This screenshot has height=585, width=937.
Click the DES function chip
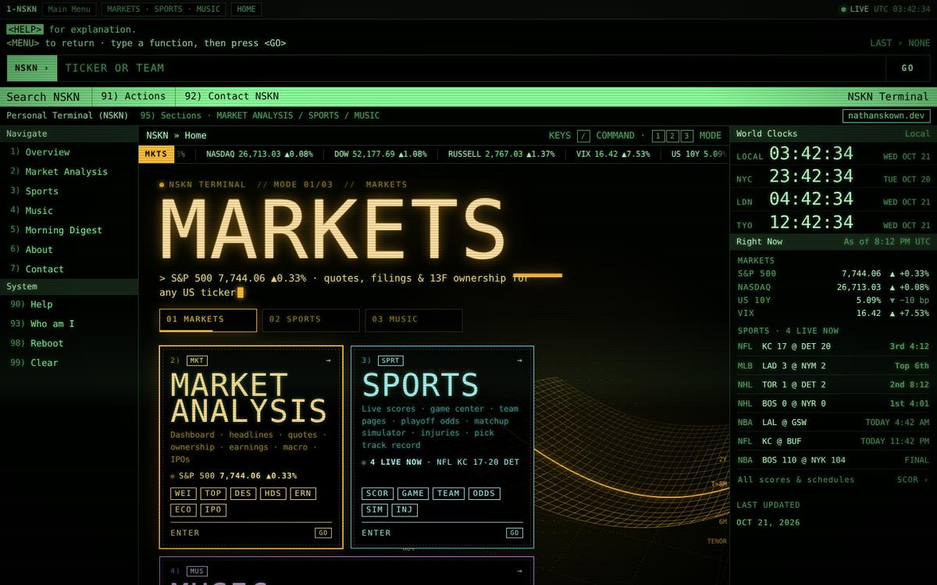coord(243,493)
